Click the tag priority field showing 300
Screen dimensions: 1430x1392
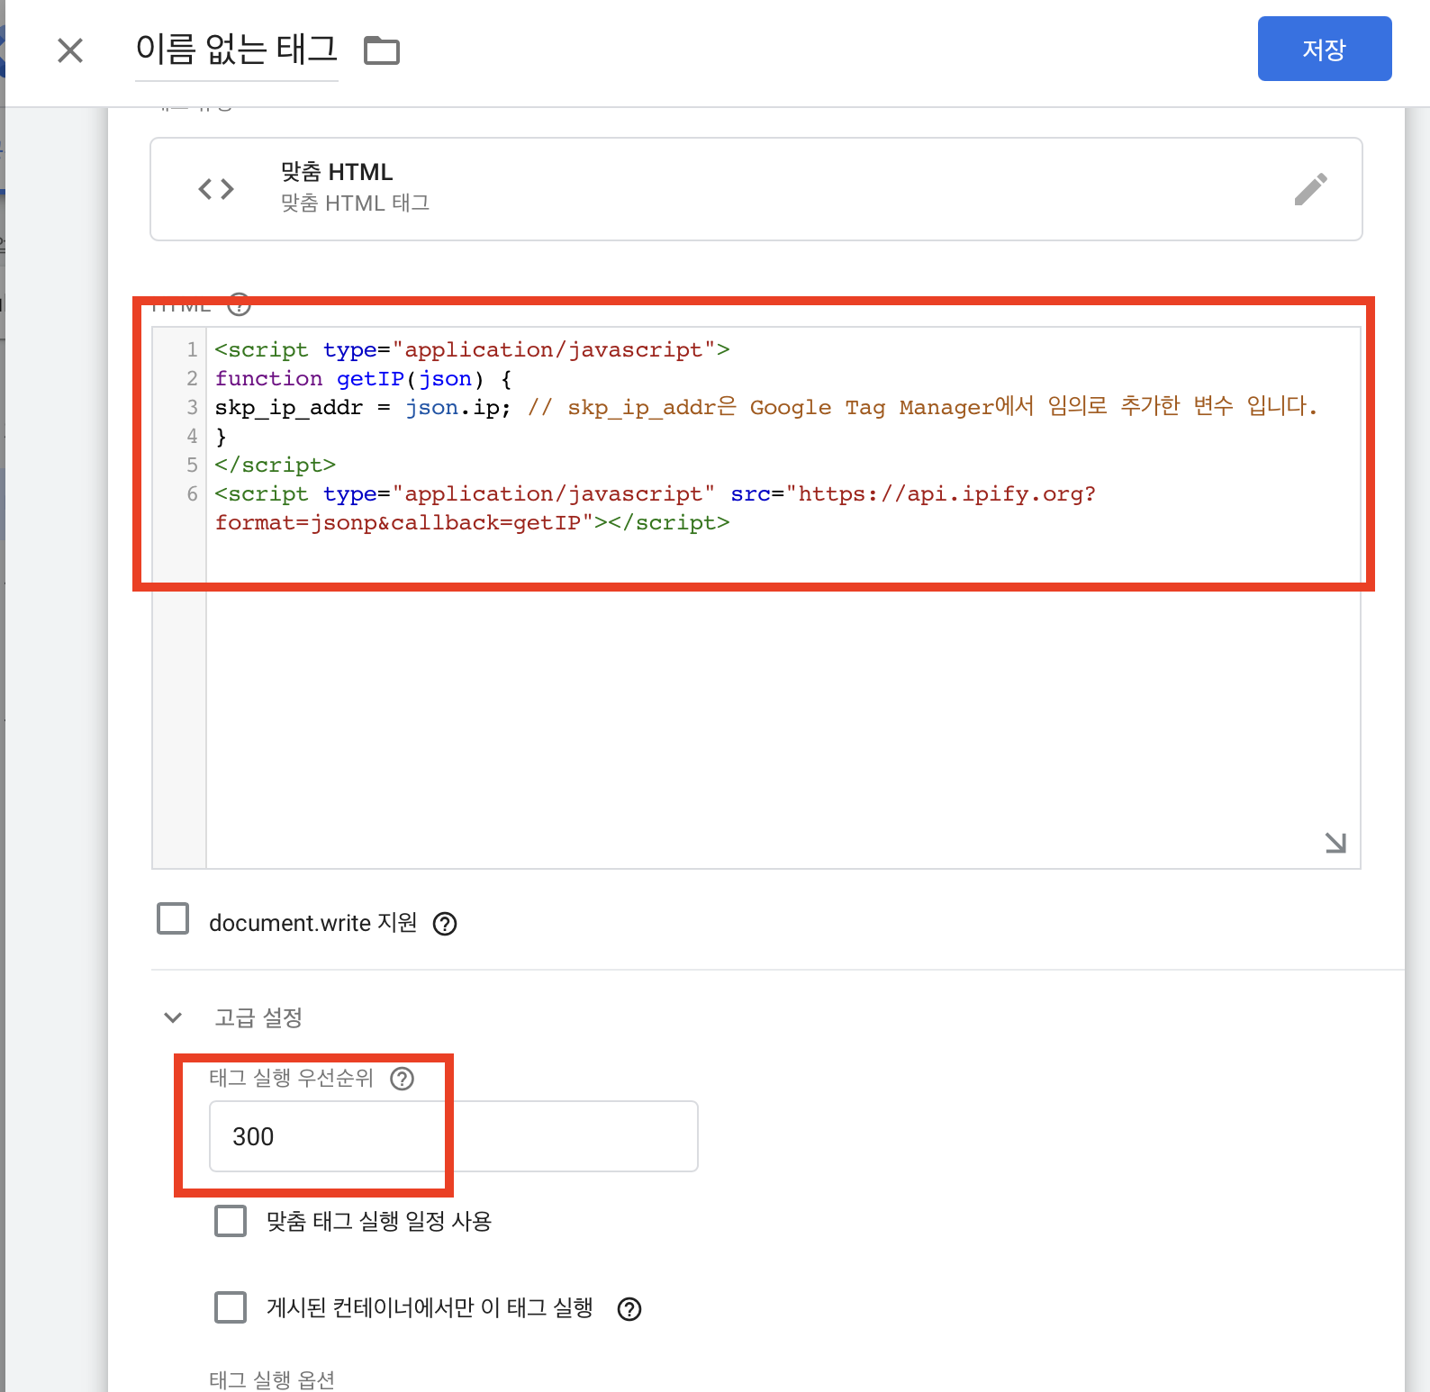pos(453,1136)
